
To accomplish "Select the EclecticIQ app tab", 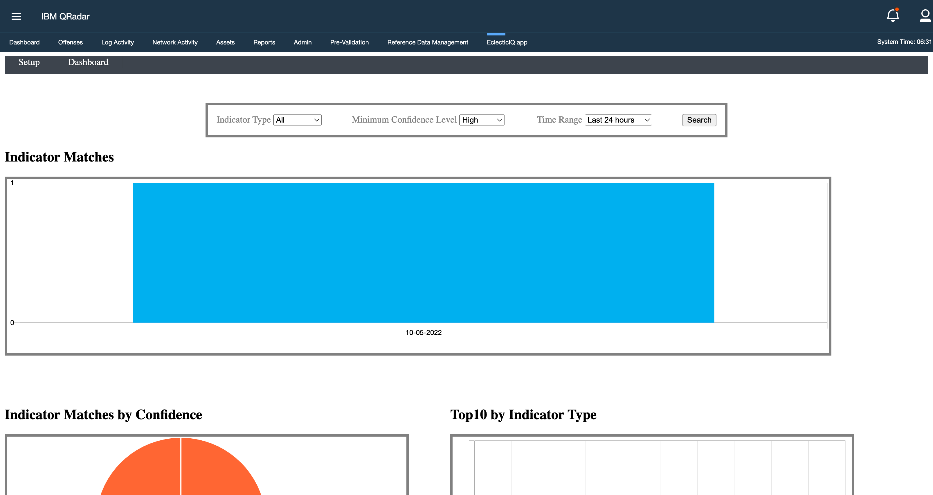I will (507, 42).
